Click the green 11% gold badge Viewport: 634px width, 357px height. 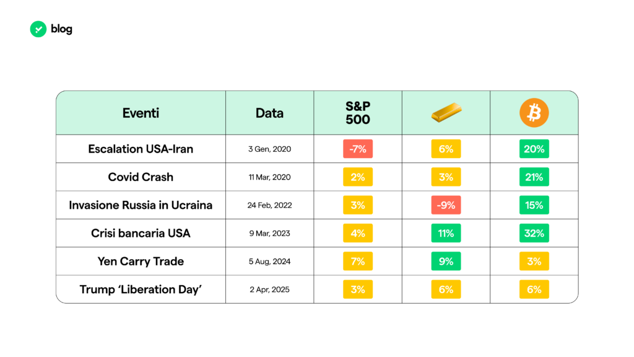[446, 233]
